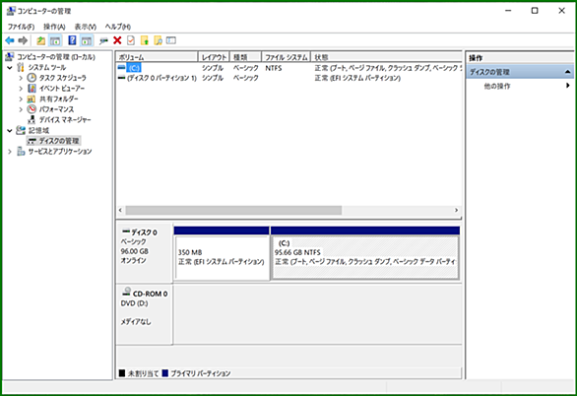Expand the サービスとアプリケーション node arrow
This screenshot has width=577, height=396.
(x=10, y=152)
